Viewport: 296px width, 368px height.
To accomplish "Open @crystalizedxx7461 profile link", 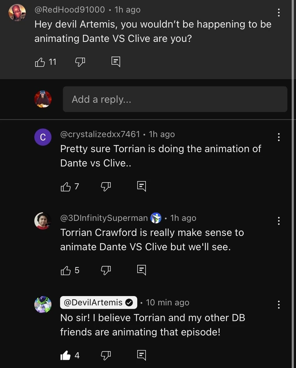I will click(x=100, y=134).
